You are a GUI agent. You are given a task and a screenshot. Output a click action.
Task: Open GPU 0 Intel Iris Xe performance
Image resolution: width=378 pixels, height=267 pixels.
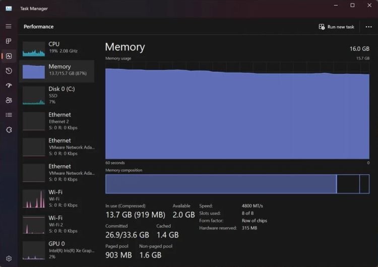click(57, 250)
